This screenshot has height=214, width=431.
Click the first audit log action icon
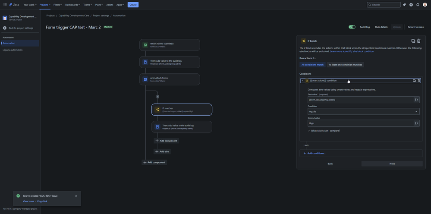145,62
